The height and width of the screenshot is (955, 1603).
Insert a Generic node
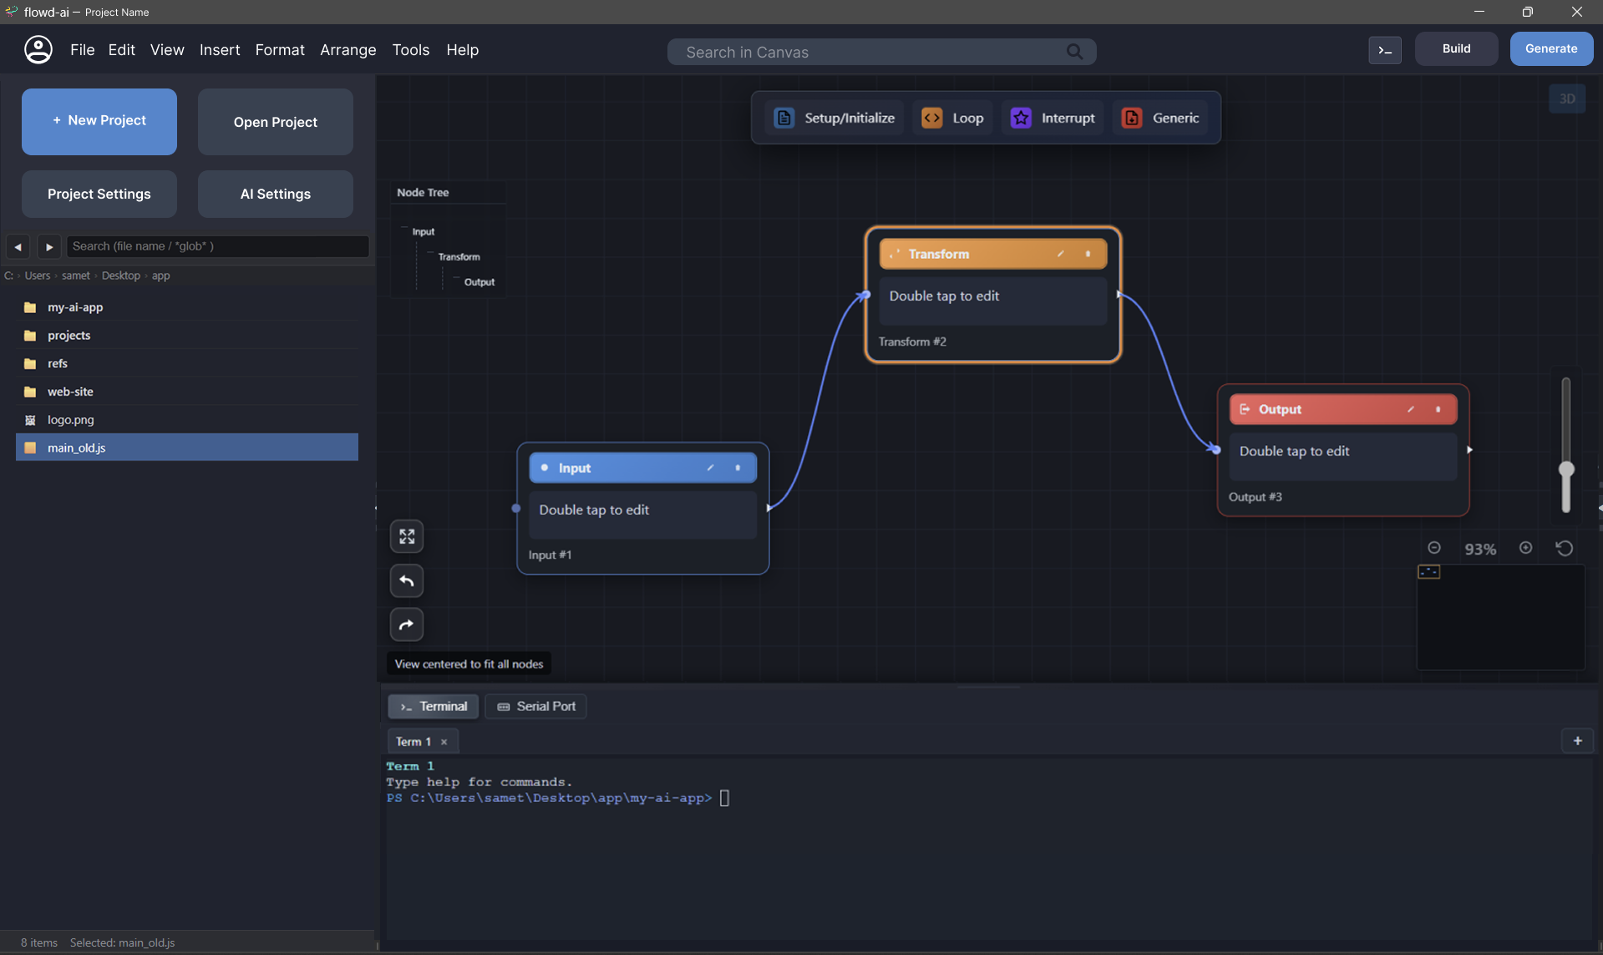click(x=1161, y=118)
